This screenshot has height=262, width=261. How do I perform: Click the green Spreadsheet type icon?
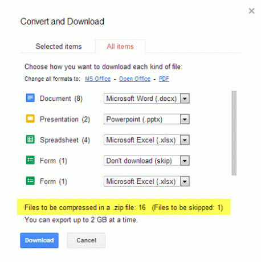tap(30, 140)
